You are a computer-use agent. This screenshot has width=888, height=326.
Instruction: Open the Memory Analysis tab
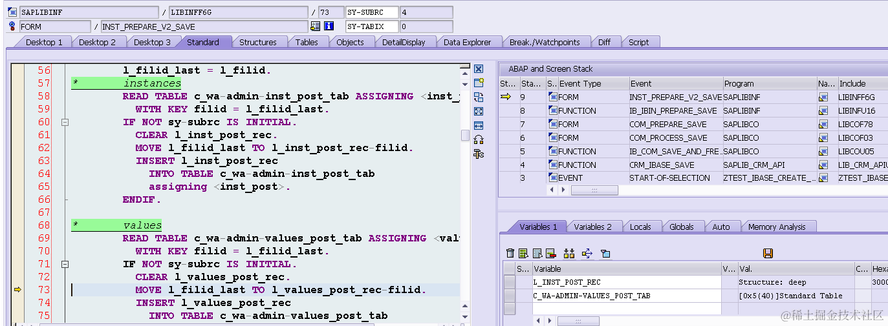coord(777,227)
